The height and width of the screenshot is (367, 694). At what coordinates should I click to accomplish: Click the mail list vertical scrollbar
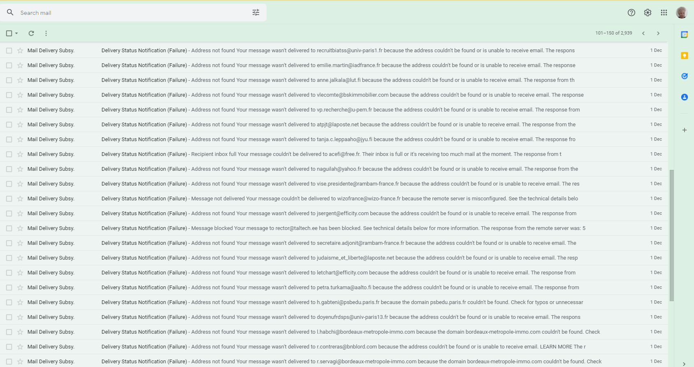pyautogui.click(x=672, y=235)
